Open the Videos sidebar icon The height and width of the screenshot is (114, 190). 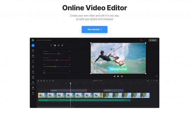click(x=33, y=72)
